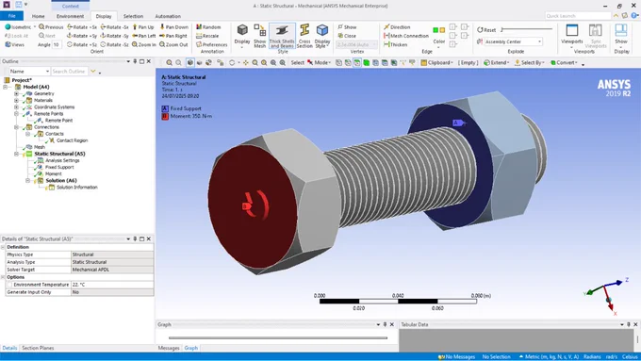Reset the explode view
Image resolution: width=641 pixels, height=361 pixels.
click(x=486, y=30)
